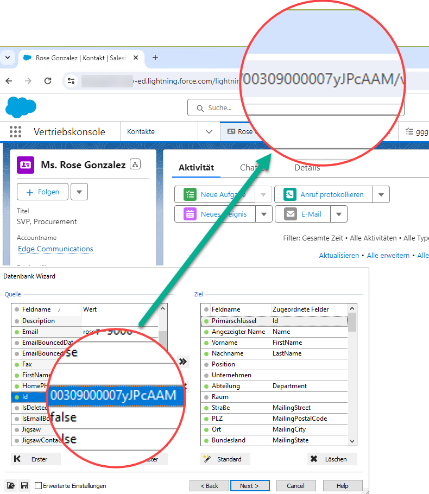Open the Edge Communications account link

tap(55, 249)
